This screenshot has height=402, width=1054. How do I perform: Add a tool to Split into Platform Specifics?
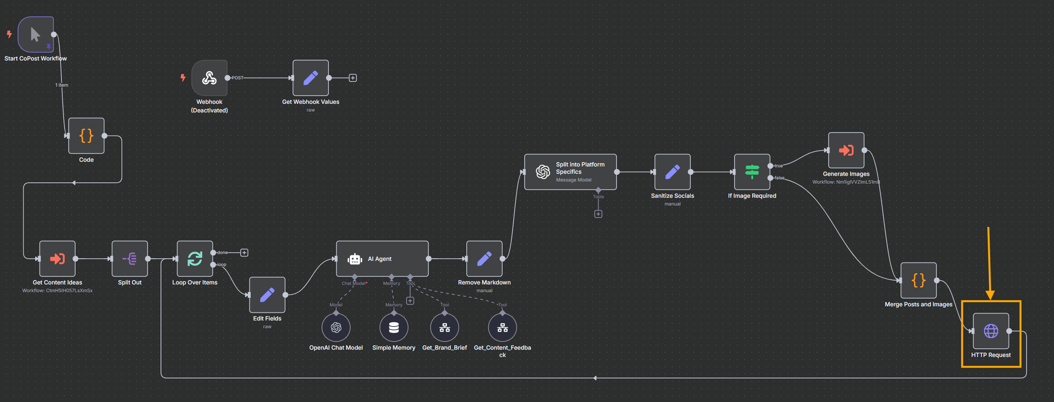(x=598, y=214)
